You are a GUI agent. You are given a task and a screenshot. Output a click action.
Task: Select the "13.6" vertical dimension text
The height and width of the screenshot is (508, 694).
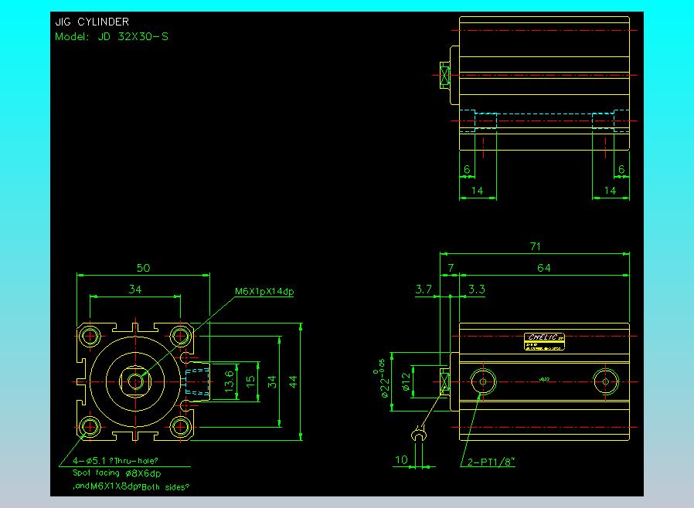(x=229, y=381)
